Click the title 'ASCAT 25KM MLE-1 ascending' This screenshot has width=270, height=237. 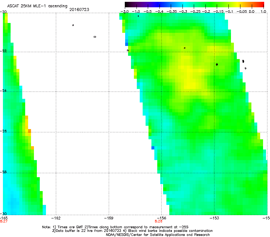point(37,6)
